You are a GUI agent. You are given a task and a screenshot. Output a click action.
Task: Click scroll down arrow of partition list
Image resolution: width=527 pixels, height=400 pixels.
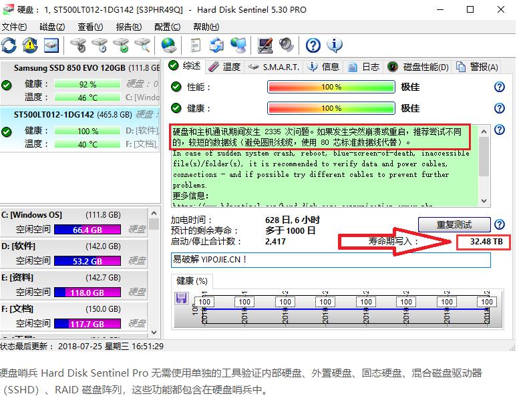click(154, 332)
